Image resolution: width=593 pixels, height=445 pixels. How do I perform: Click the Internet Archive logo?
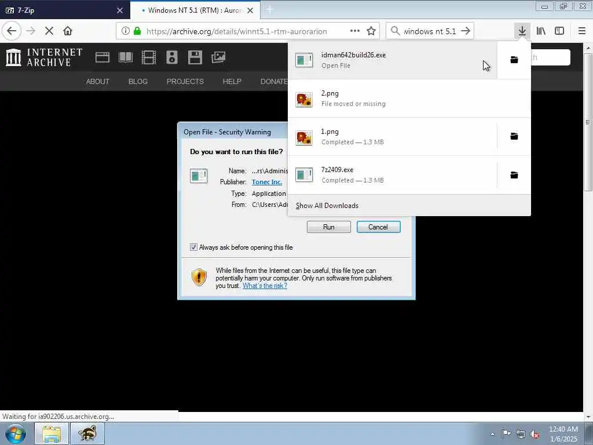(x=44, y=57)
